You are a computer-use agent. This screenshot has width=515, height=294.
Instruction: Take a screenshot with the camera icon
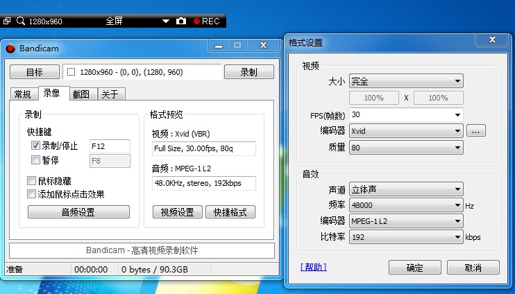[x=181, y=21]
